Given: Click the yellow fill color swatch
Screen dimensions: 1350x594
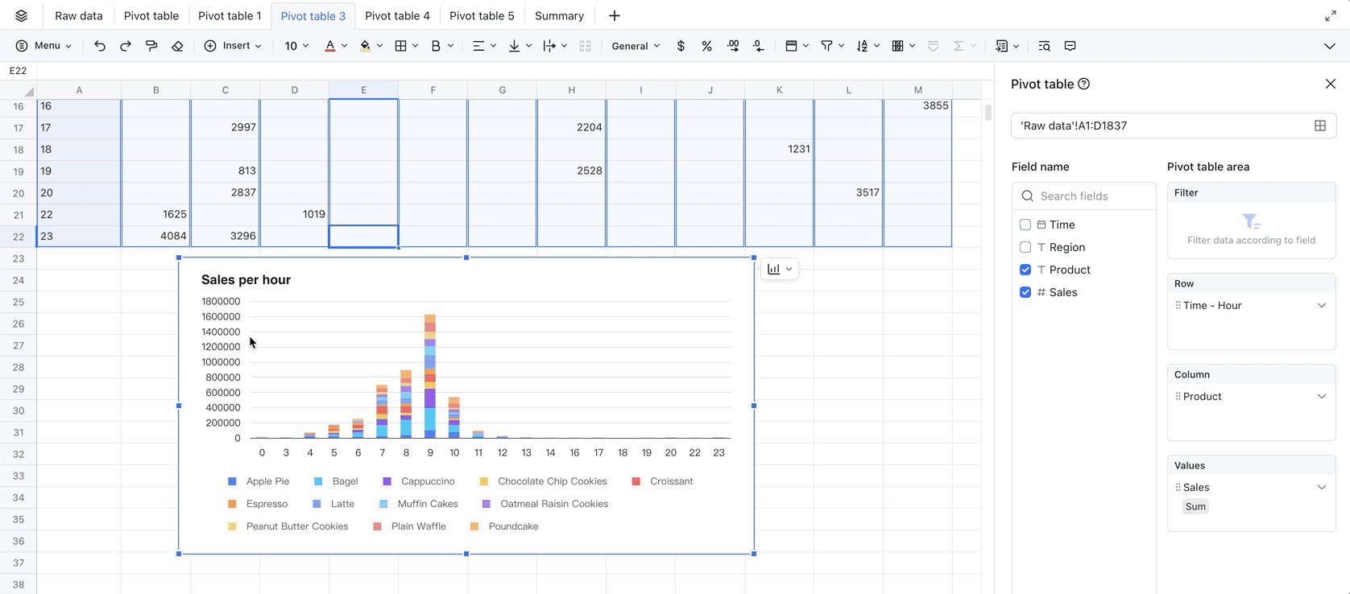Looking at the screenshot, I should pyautogui.click(x=365, y=46).
